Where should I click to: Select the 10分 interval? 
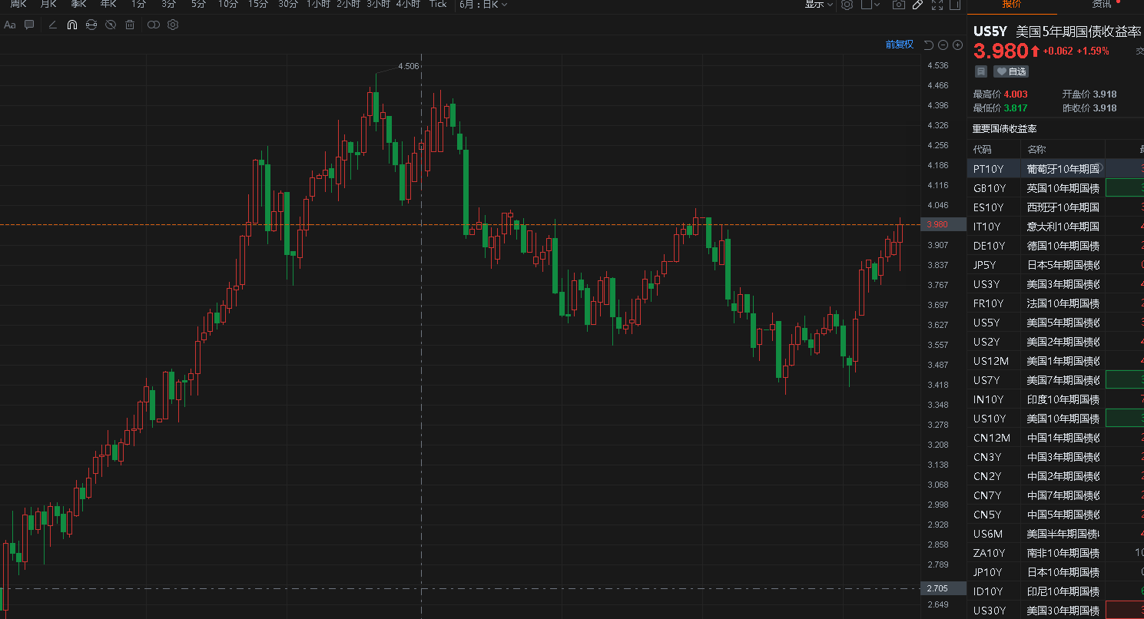click(228, 5)
